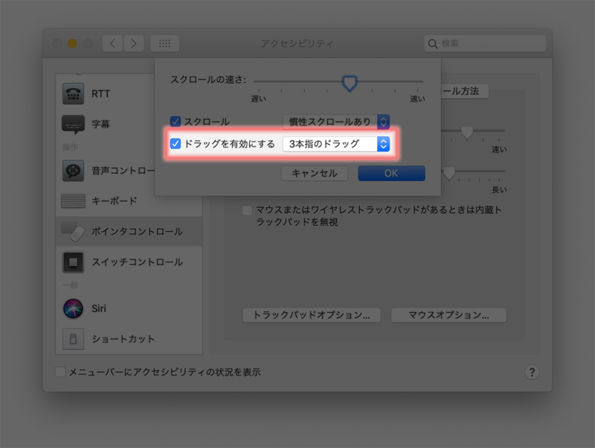
Task: Open マウスオプション… button
Action: tap(448, 315)
